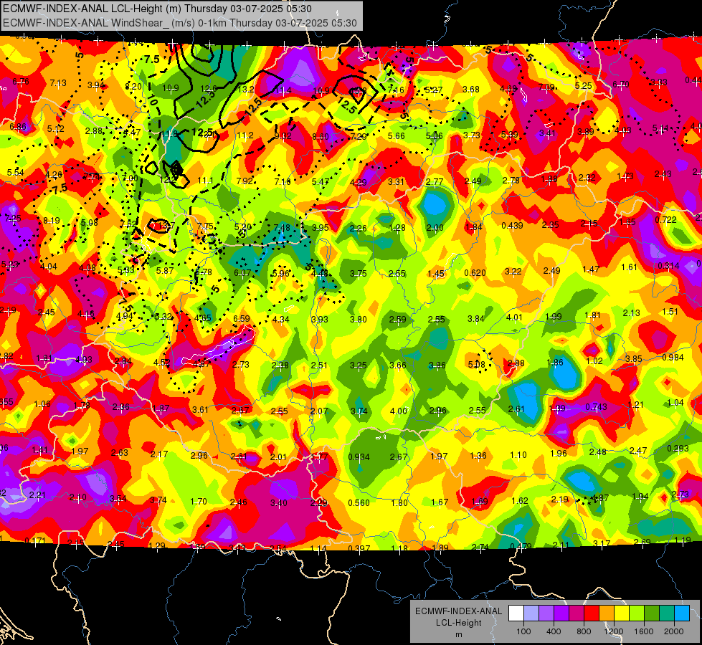Click the wind shear value 3.68
Screen dimensions: 702x645
pyautogui.click(x=471, y=90)
